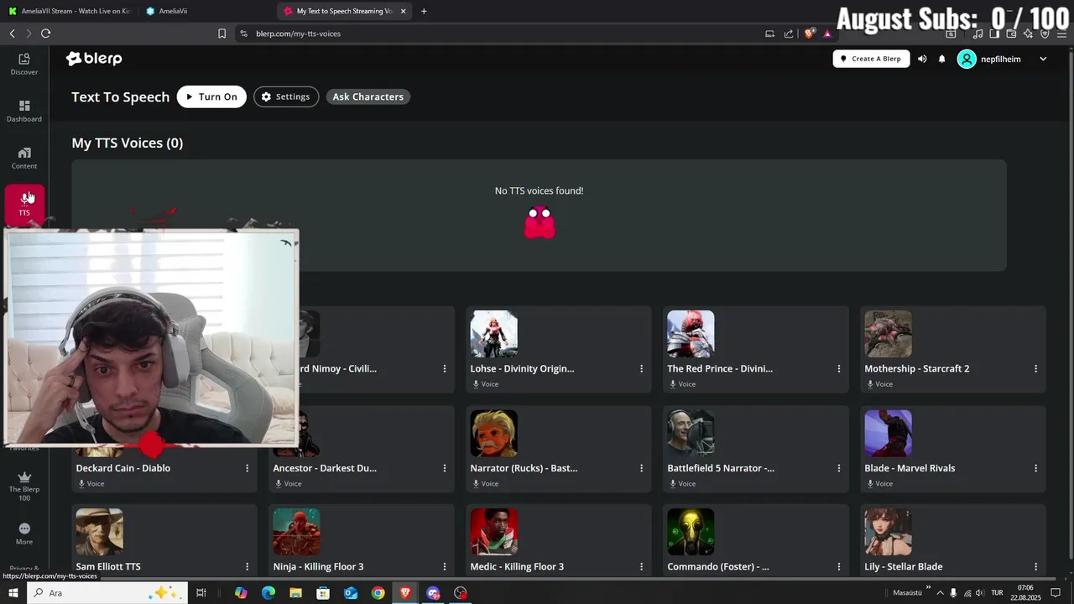
Task: Go back in browser history
Action: (12, 34)
